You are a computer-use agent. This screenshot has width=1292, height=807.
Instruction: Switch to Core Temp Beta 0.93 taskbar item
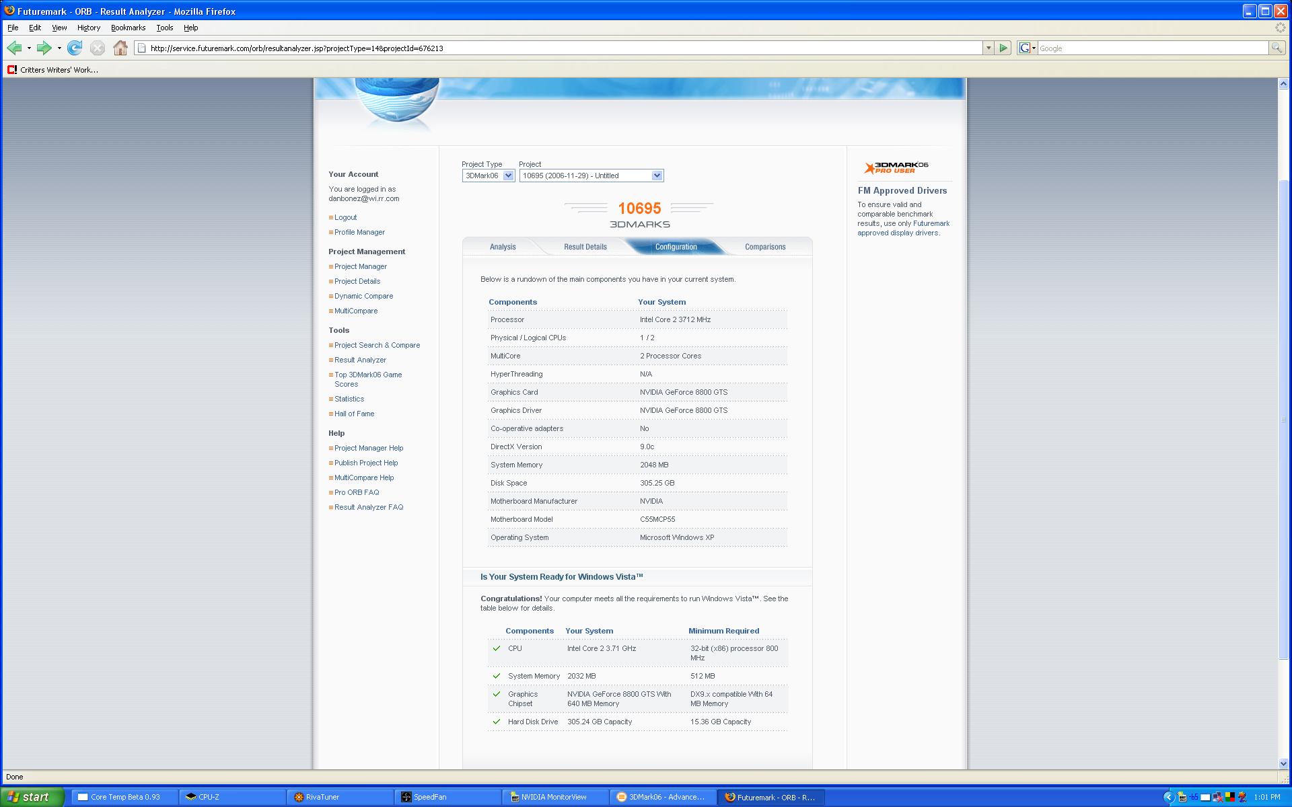pyautogui.click(x=124, y=797)
